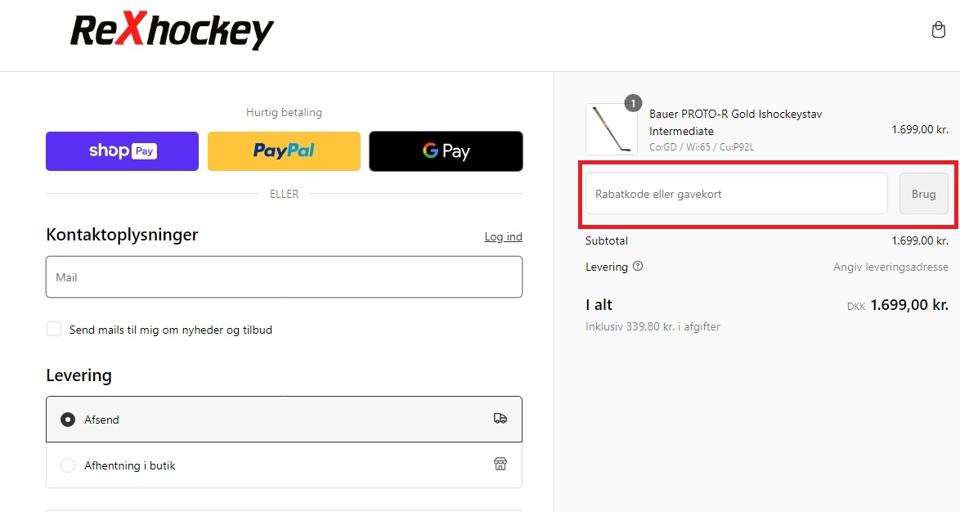Open the shopping bag cart icon
960x512 pixels.
coord(939,29)
